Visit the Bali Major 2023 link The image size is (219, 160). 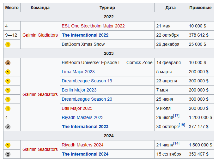click(x=77, y=108)
